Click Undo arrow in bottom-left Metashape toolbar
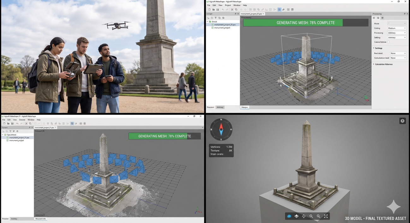Screen dimensions: 410x223 click(17, 123)
